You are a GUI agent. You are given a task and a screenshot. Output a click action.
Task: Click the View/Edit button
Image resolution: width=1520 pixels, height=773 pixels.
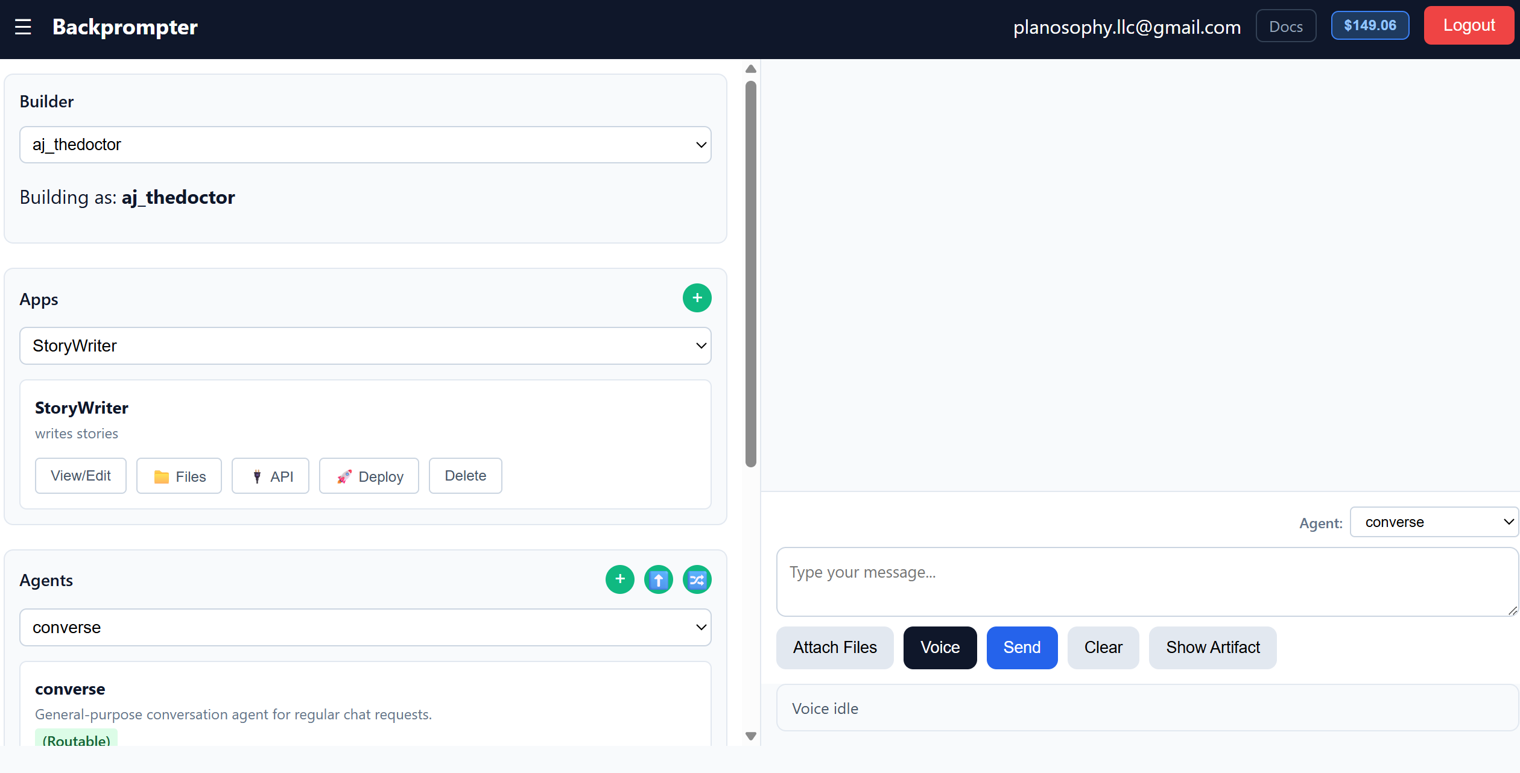tap(81, 476)
